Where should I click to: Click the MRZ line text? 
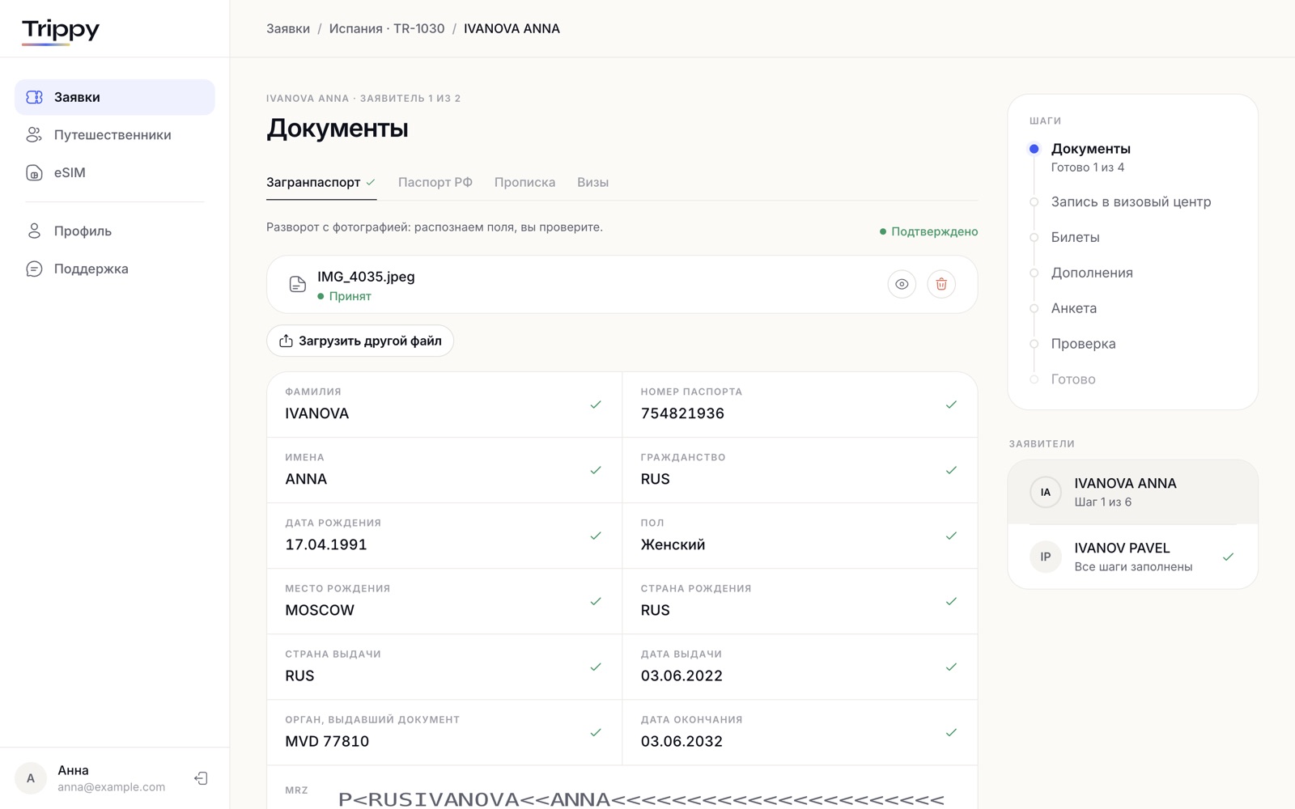(x=641, y=799)
